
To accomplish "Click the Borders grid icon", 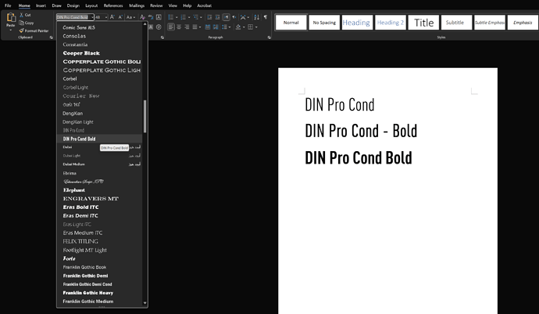I will [250, 26].
